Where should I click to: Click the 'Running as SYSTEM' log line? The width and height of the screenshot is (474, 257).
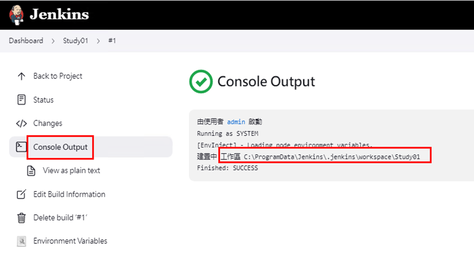(227, 134)
